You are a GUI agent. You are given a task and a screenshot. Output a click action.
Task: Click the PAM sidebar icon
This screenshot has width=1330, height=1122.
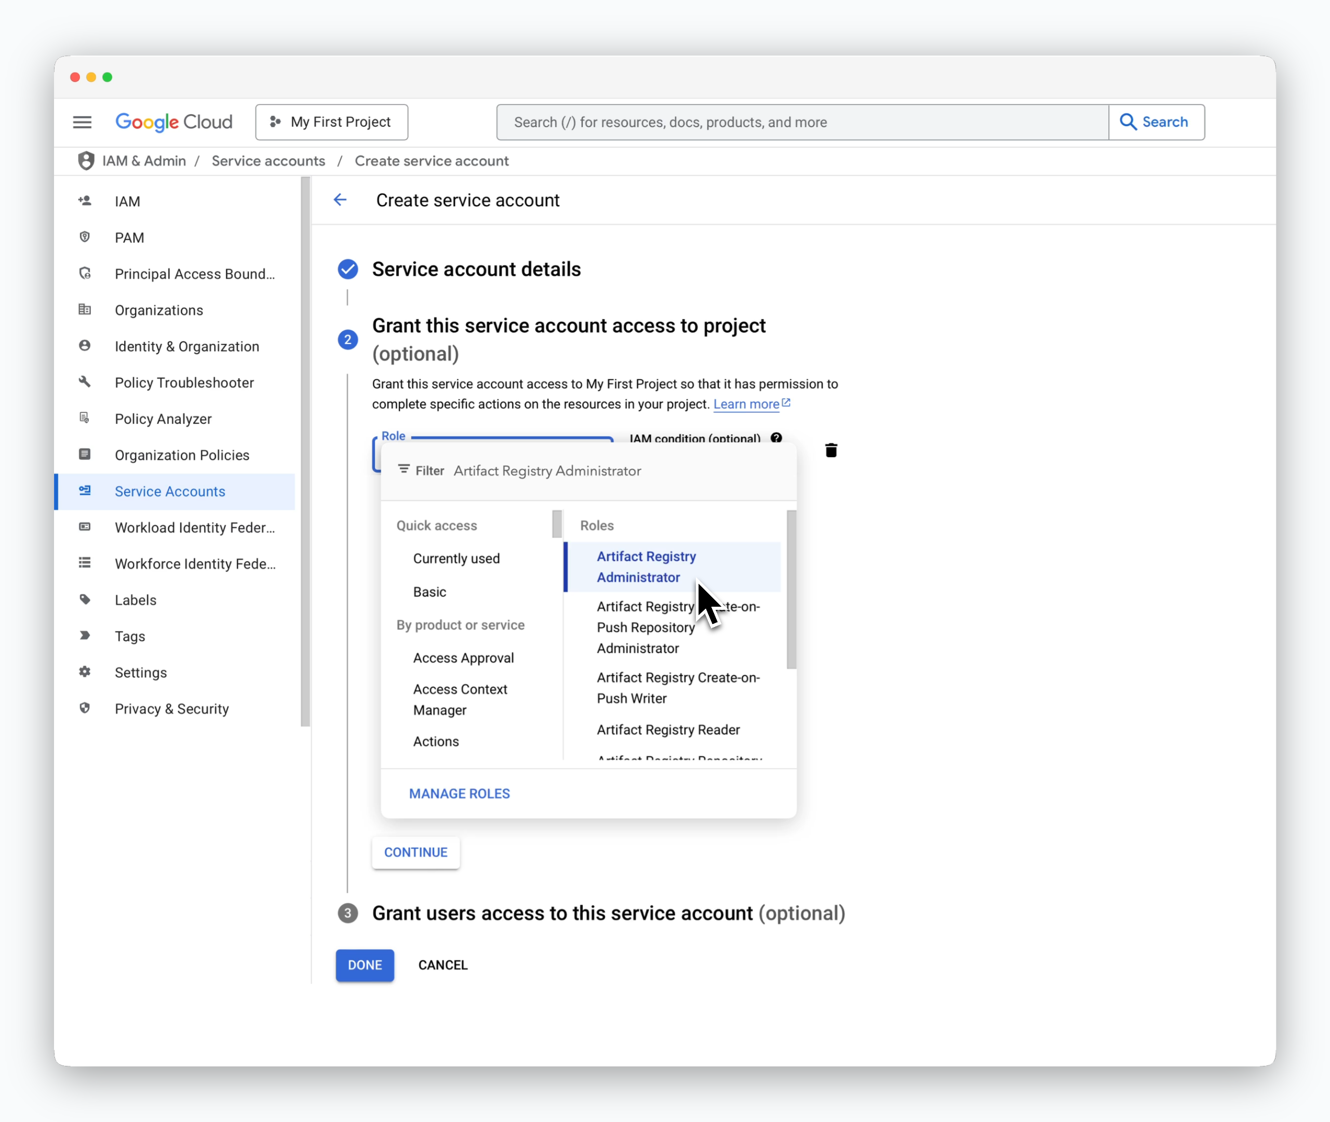tap(85, 237)
